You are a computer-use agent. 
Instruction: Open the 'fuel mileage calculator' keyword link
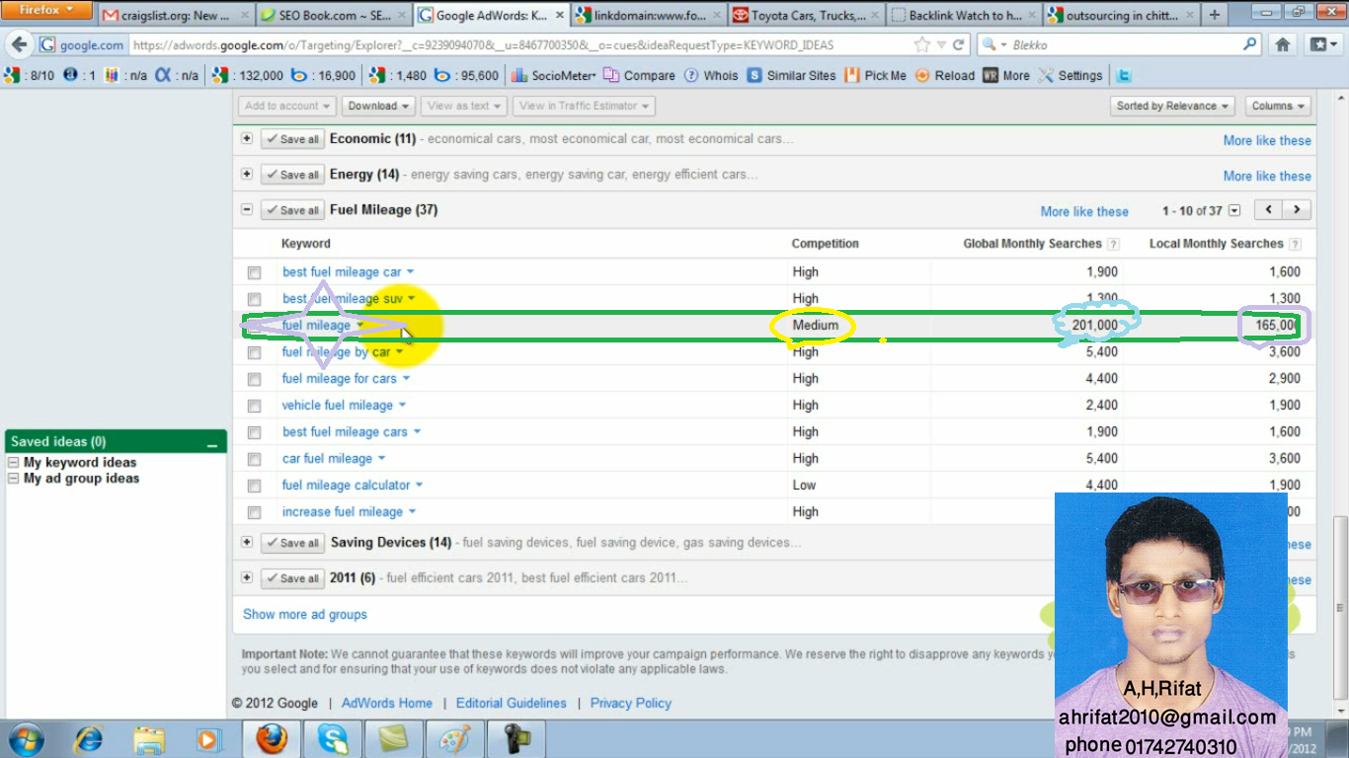pos(346,486)
